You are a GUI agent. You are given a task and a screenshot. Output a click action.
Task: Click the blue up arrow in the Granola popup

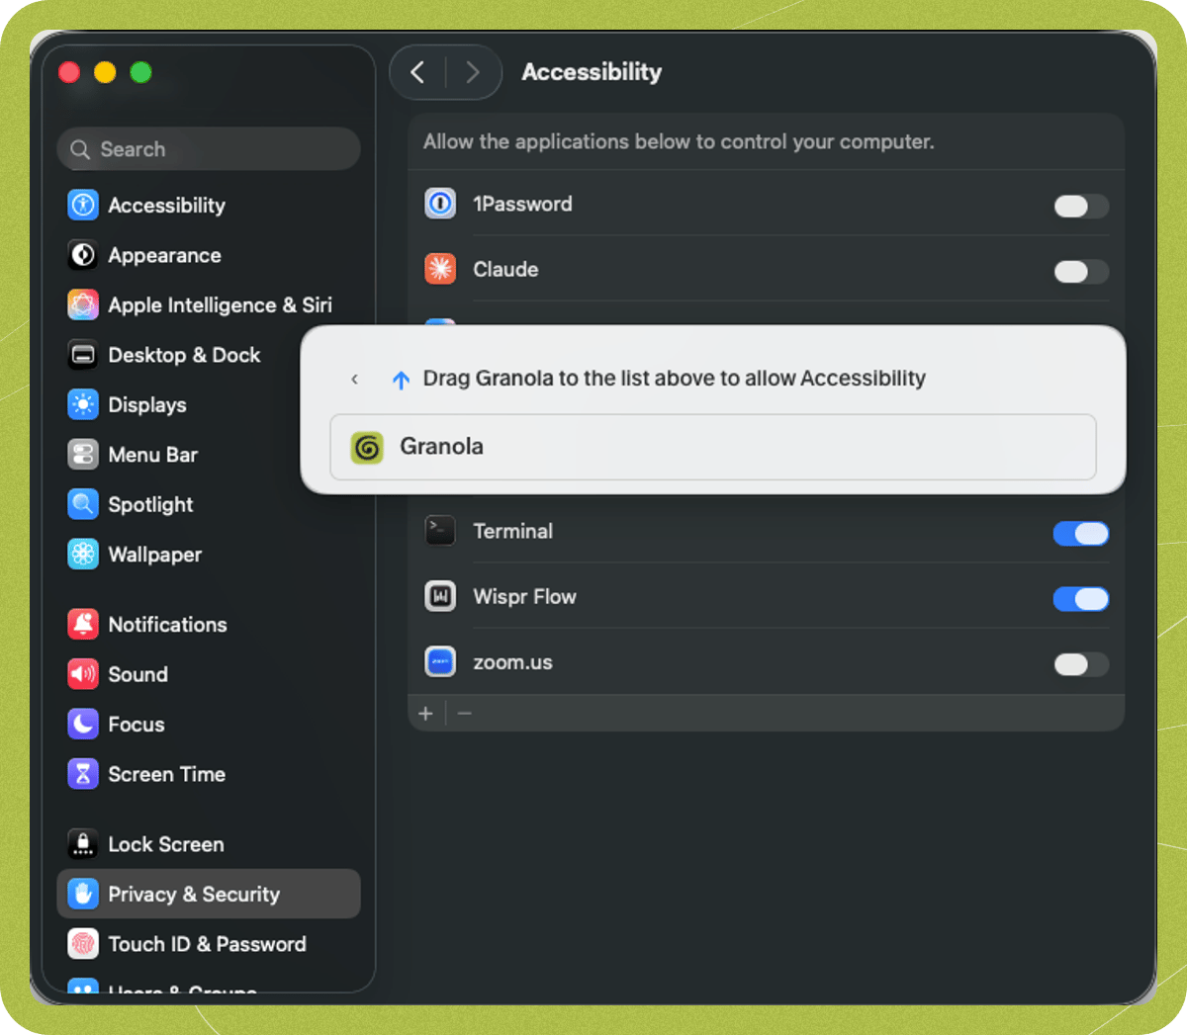click(401, 380)
